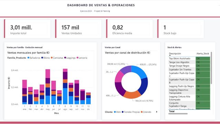Click 'Ventas por canal de distribución (€)' title

click(x=128, y=53)
